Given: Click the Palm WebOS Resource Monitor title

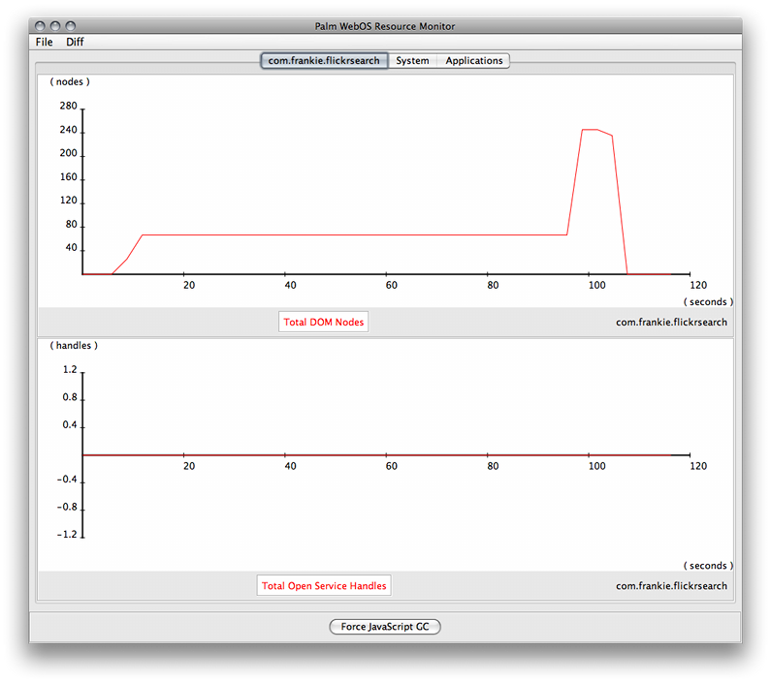Looking at the screenshot, I should 385,26.
